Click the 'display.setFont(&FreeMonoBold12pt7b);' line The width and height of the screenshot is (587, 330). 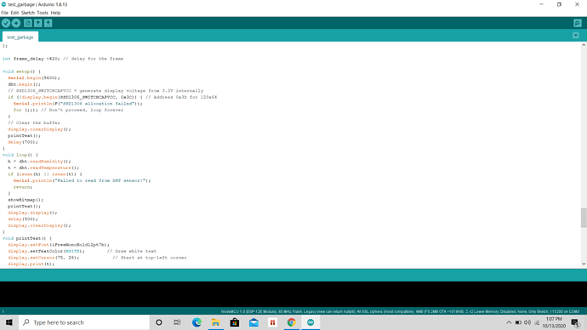tap(59, 245)
